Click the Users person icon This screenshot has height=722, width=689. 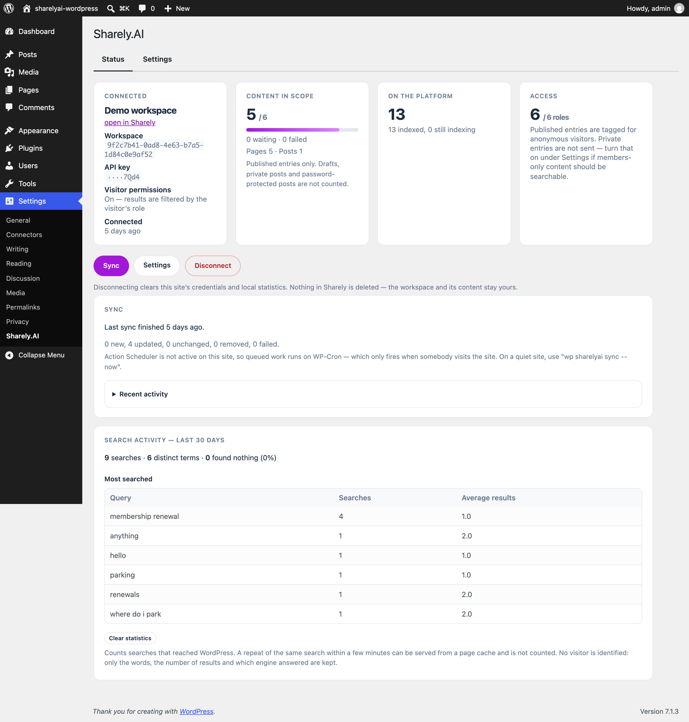tap(9, 166)
